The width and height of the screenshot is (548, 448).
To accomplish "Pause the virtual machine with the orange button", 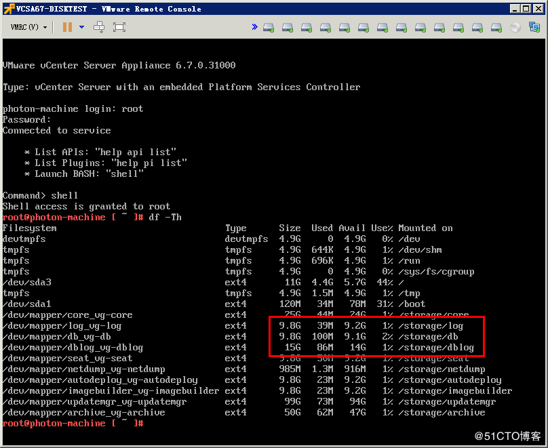I will click(x=67, y=27).
